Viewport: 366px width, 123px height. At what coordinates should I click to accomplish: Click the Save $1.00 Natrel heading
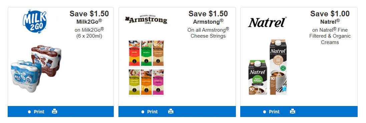click(330, 14)
